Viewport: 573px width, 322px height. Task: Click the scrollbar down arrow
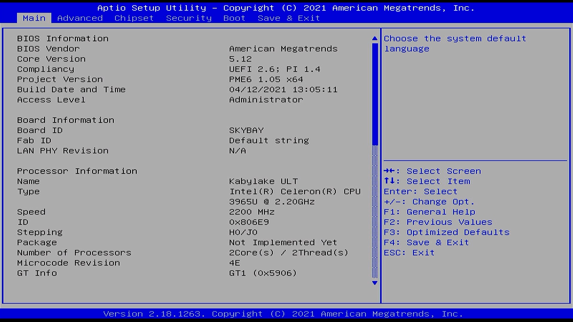[375, 283]
